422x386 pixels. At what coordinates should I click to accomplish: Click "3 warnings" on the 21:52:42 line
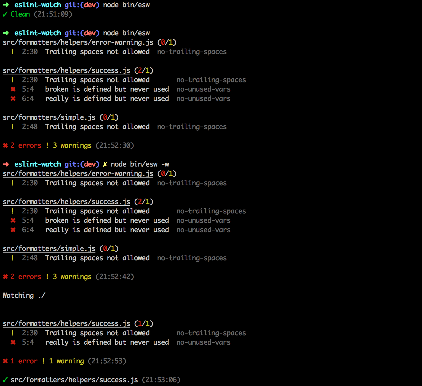pos(72,277)
